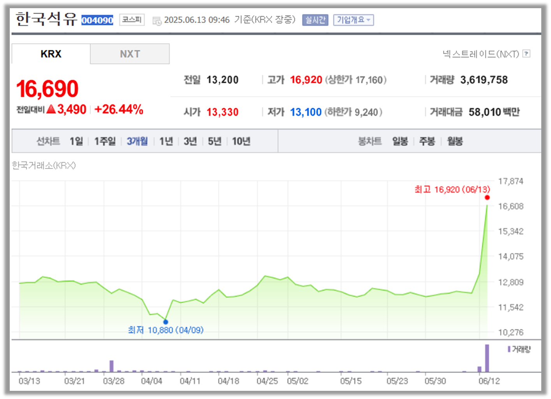Click the 실시간 button
Screen dimensions: 551x399
click(315, 20)
